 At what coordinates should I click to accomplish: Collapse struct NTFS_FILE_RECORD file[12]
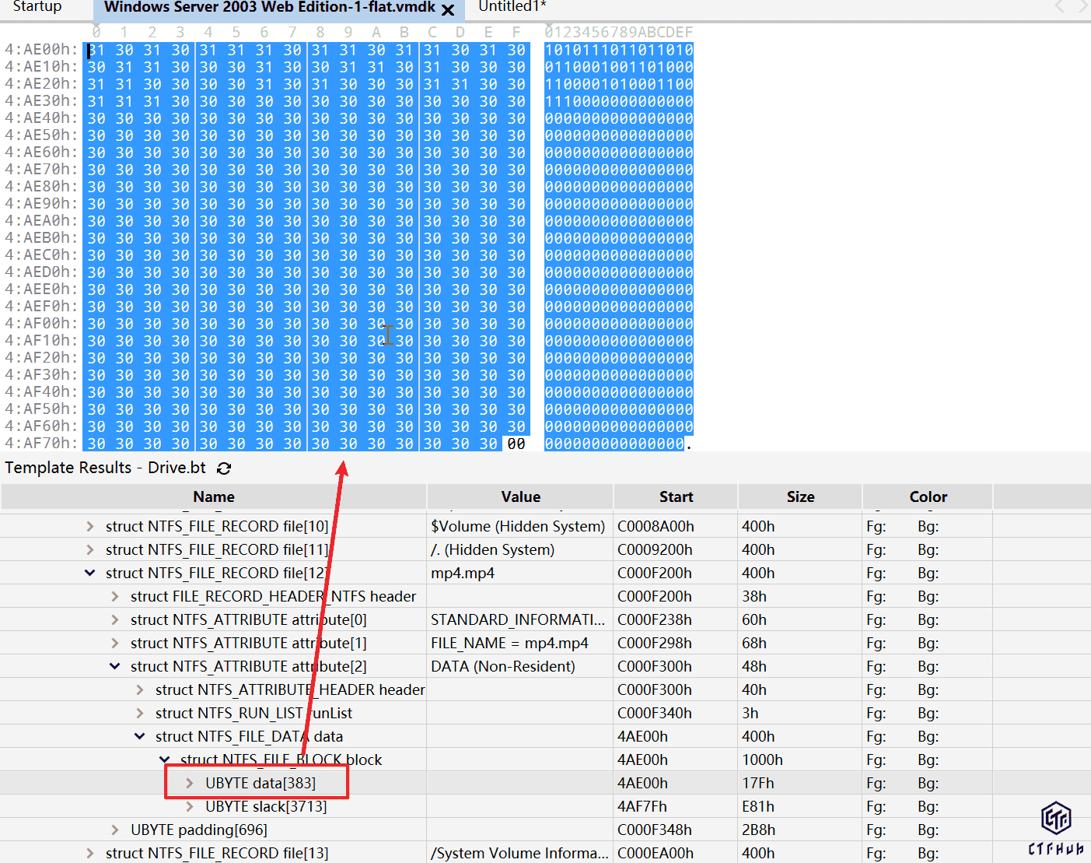(x=90, y=574)
